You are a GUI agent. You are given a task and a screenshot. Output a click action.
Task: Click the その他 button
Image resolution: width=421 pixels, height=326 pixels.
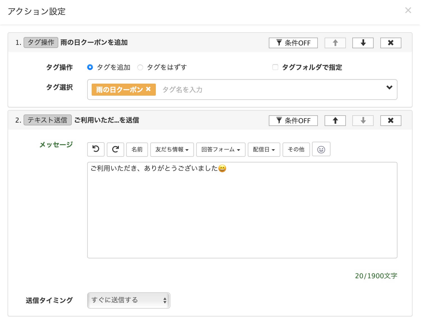click(296, 150)
